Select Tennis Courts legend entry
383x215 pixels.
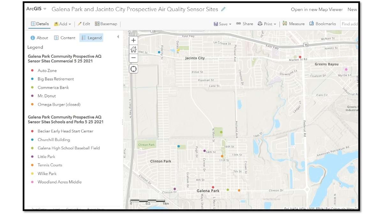pos(50,165)
